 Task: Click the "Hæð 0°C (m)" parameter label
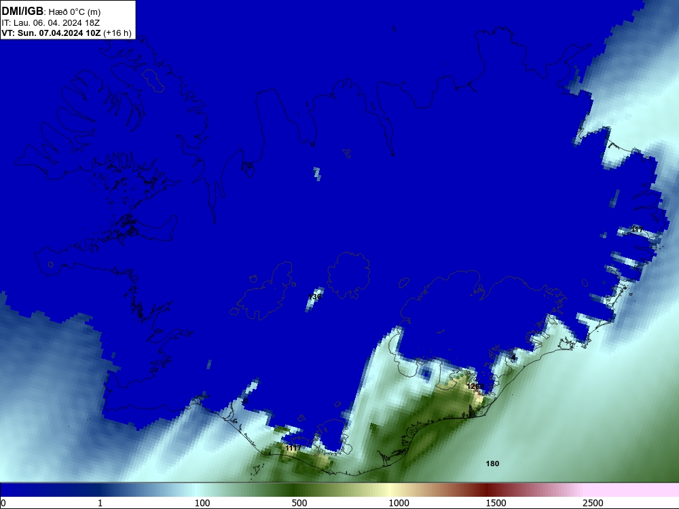75,12
